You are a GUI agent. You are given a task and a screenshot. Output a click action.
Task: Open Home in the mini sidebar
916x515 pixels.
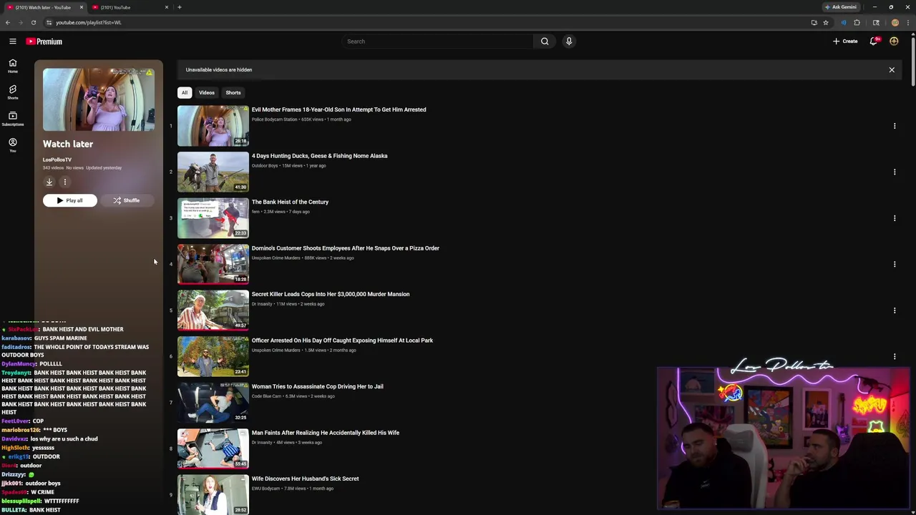[12, 66]
